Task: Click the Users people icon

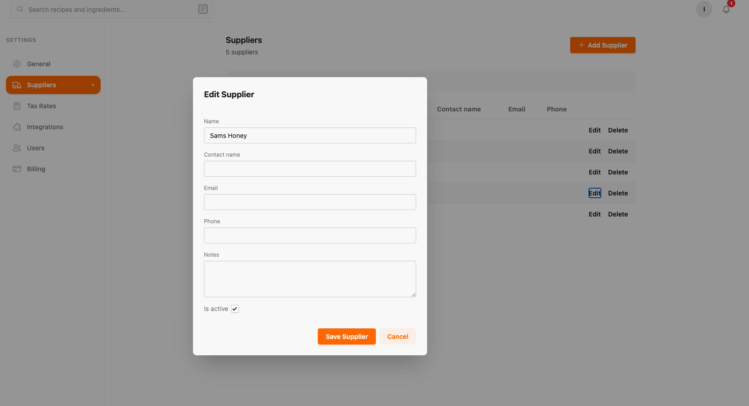Action: pyautogui.click(x=17, y=148)
